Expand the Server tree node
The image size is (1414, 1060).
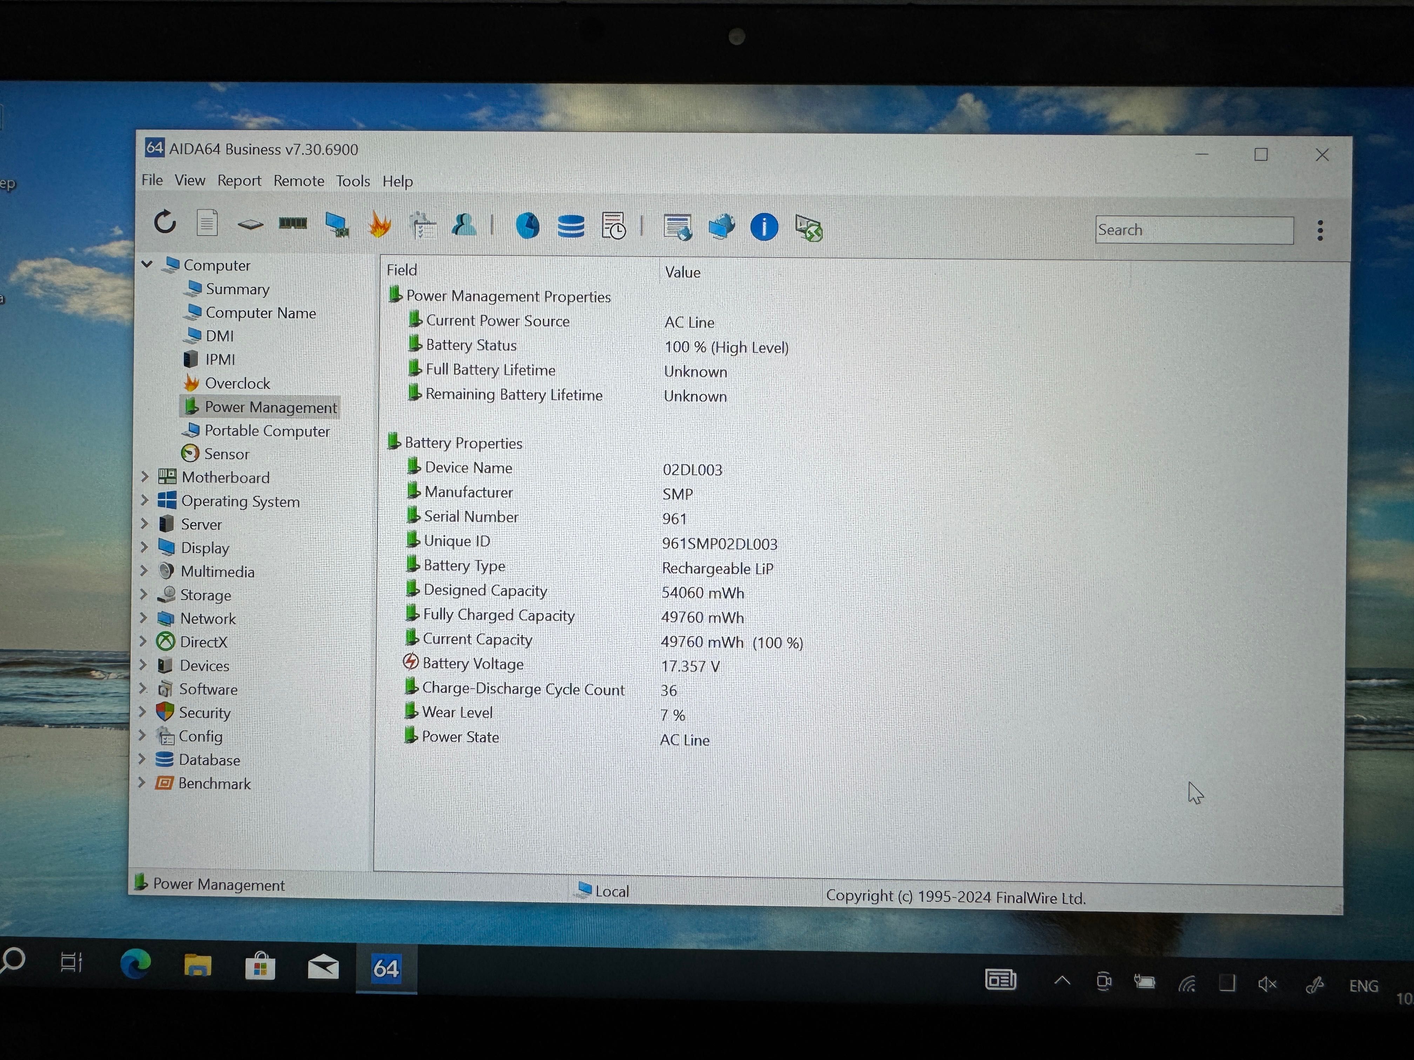144,523
